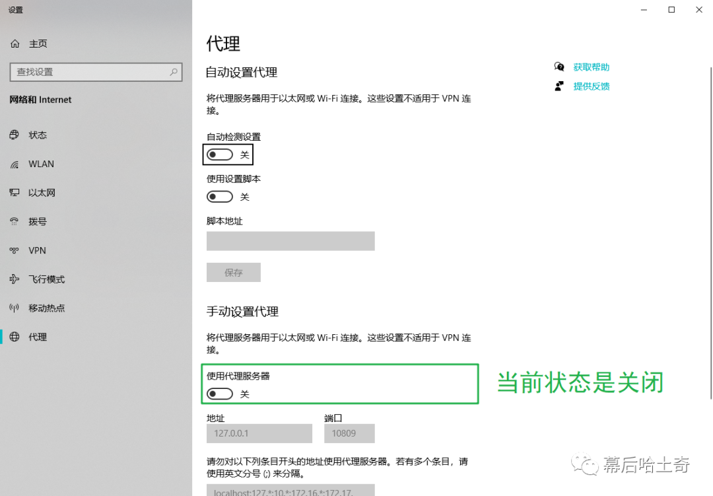Enable the use proxy server (使用代理服务器) toggle
Image resolution: width=713 pixels, height=496 pixels.
[220, 394]
